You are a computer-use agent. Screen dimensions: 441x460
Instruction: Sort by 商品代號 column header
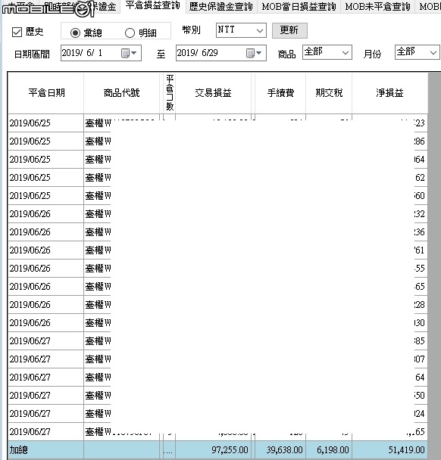122,93
